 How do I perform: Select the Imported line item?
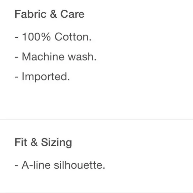[42, 77]
